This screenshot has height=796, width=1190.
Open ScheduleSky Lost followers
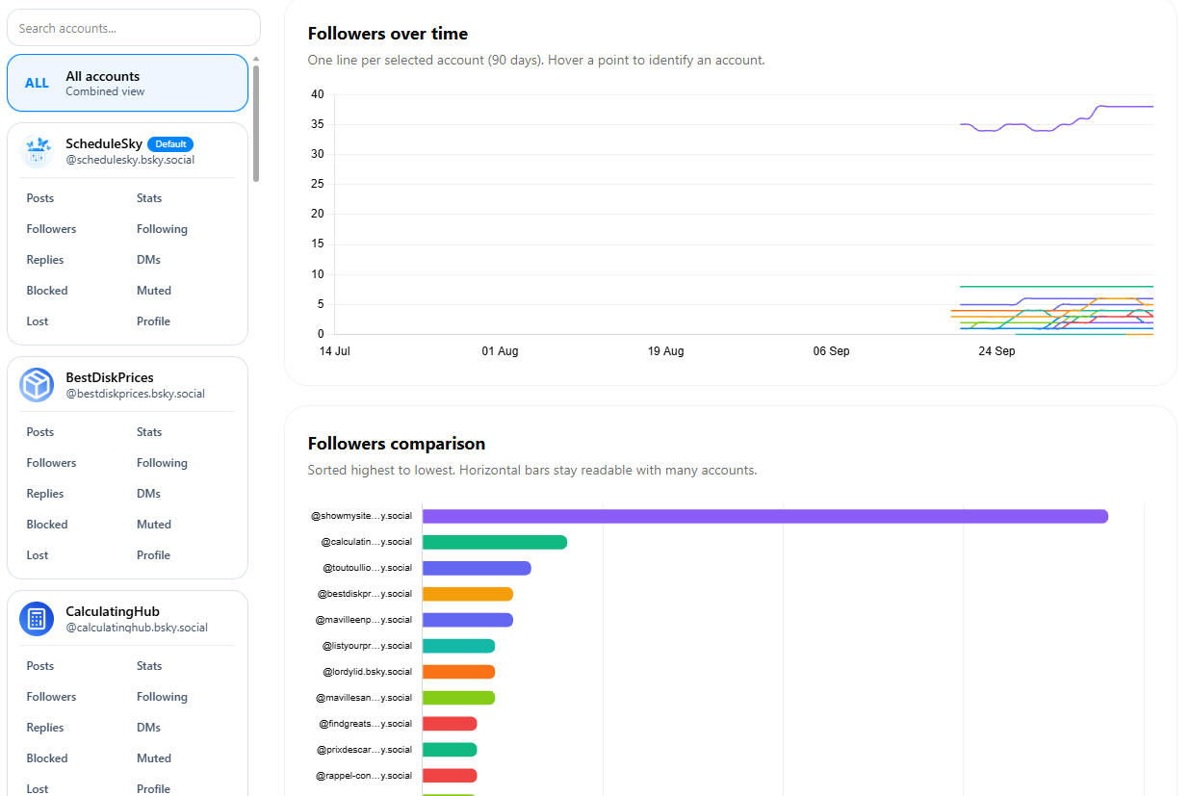pyautogui.click(x=38, y=321)
